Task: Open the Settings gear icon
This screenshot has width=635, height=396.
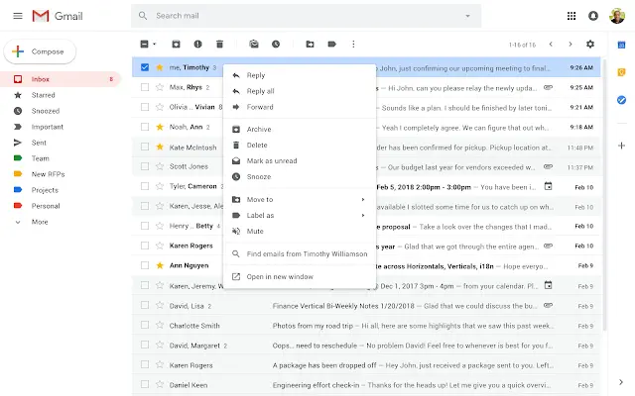Action: [590, 44]
